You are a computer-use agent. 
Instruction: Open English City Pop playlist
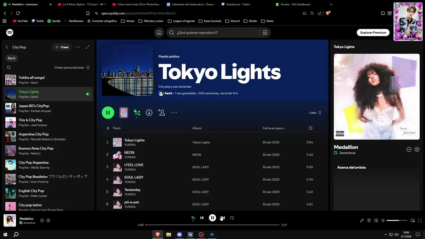tap(48, 193)
